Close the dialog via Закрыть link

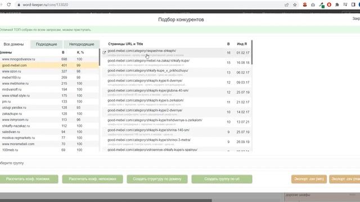356,19
